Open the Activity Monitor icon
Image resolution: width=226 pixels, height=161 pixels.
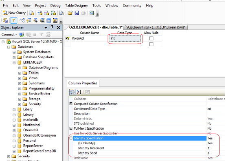tap(92, 13)
